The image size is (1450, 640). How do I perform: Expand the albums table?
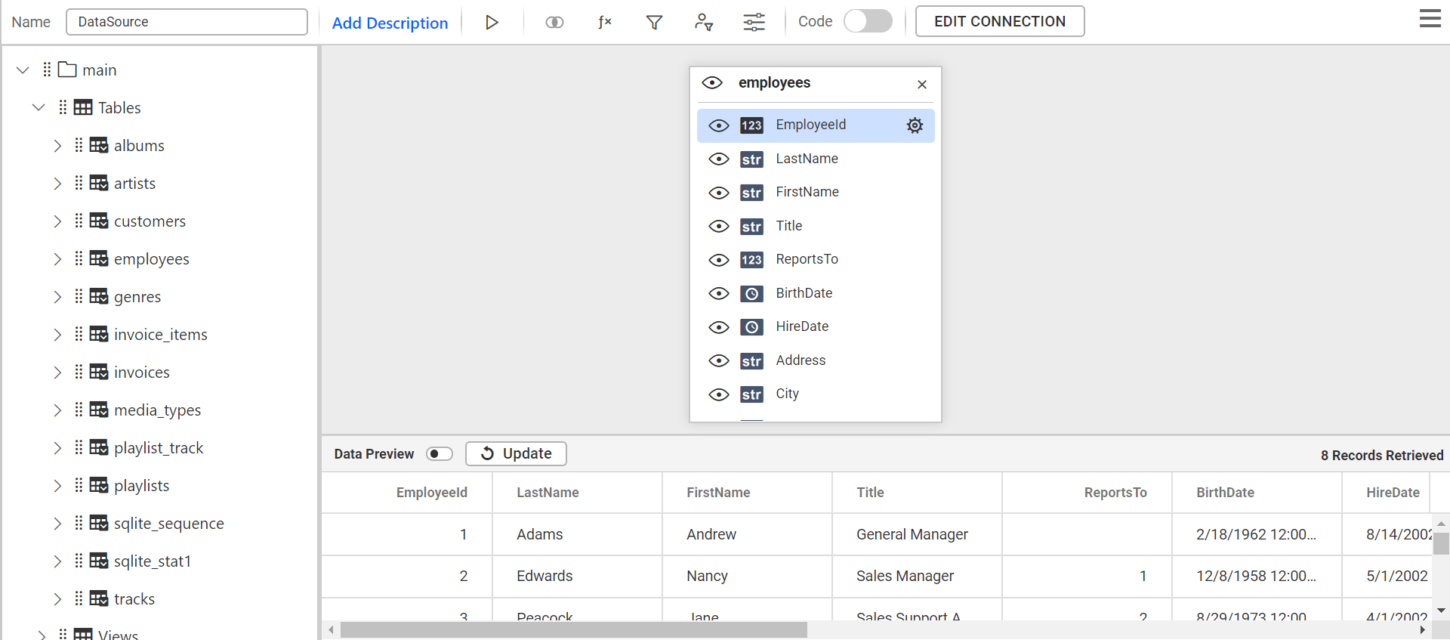coord(57,145)
